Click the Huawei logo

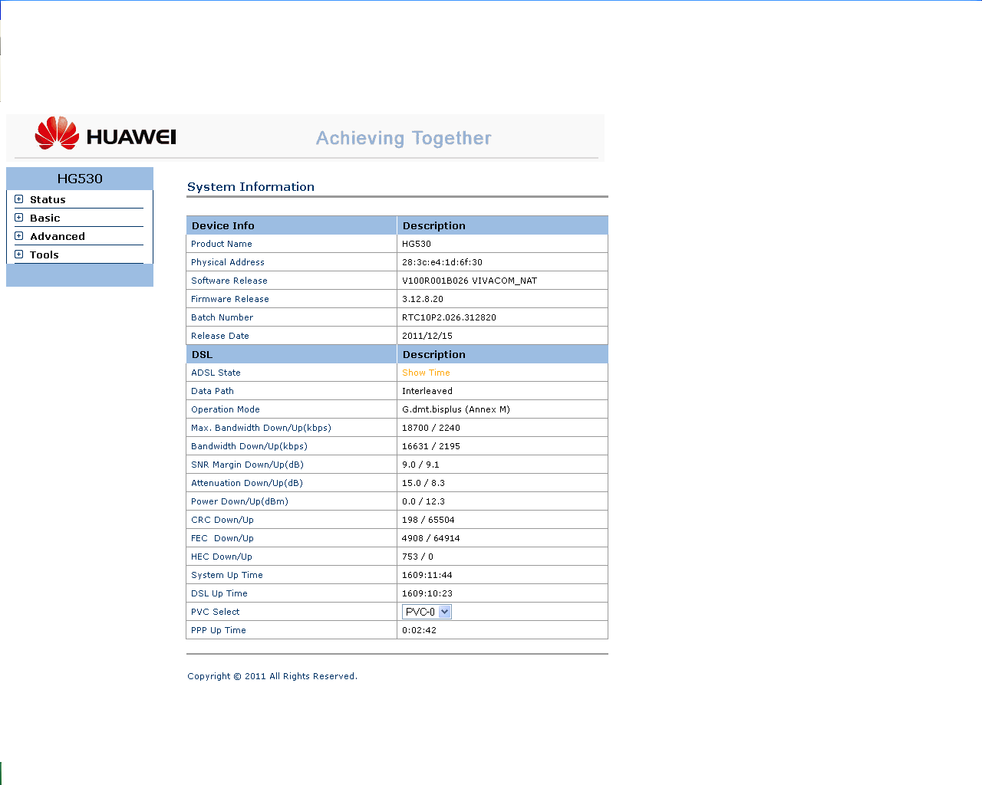click(106, 133)
